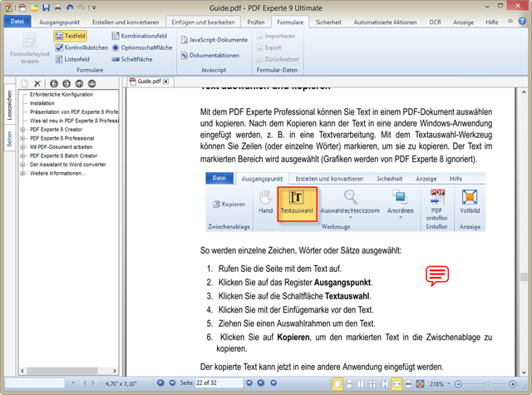Click the page number field showing 22 of 32
Viewport: 532px width, 395px height.
pyautogui.click(x=219, y=383)
